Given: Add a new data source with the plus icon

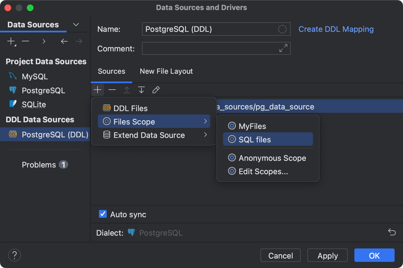Looking at the screenshot, I should (x=11, y=41).
